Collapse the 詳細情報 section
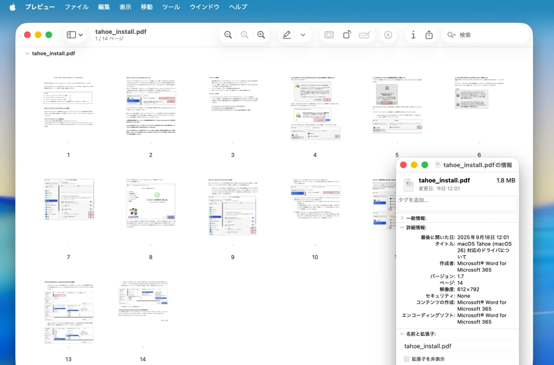Viewport: 554px width, 365px height. 403,227
